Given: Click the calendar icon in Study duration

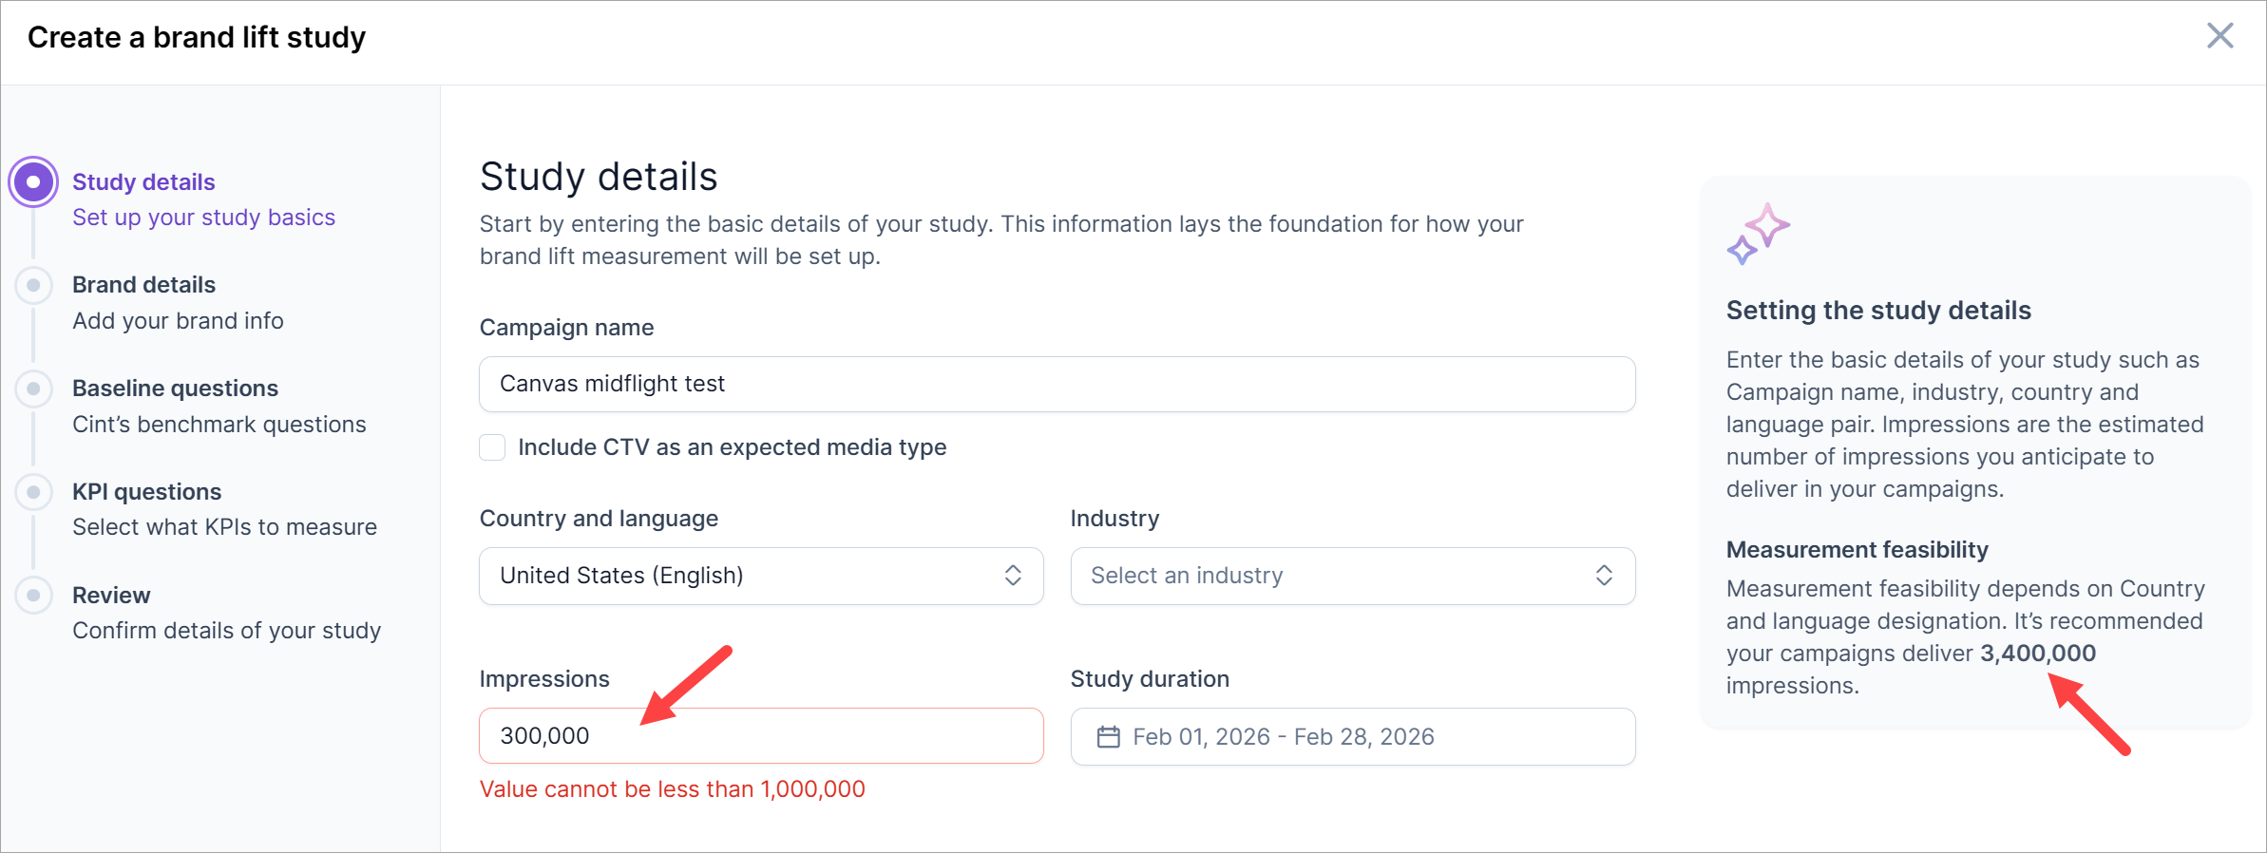Looking at the screenshot, I should pyautogui.click(x=1108, y=737).
